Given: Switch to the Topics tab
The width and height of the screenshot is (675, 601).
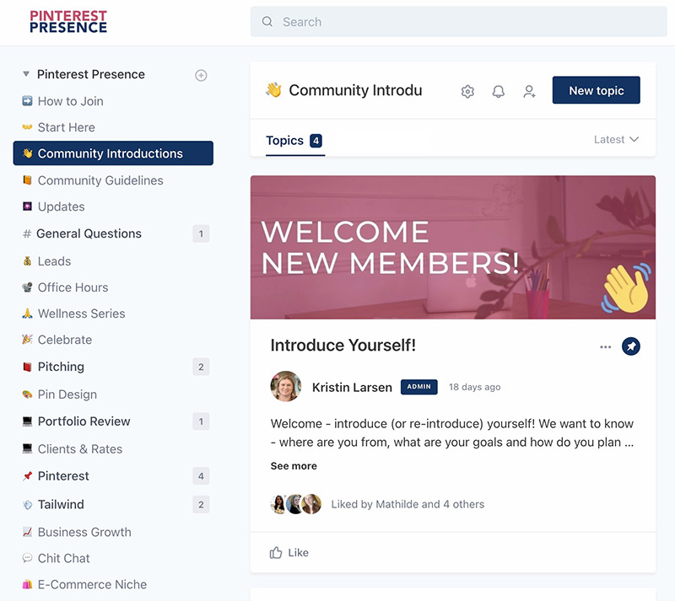Looking at the screenshot, I should coord(294,141).
